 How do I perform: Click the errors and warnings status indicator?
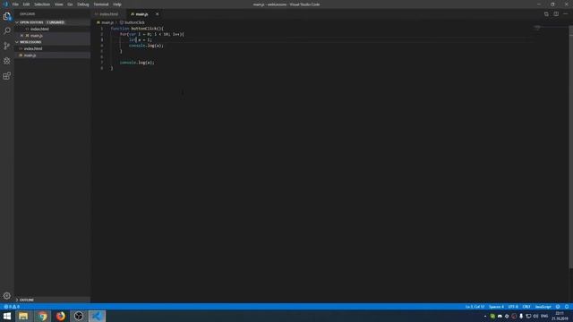pos(12,307)
